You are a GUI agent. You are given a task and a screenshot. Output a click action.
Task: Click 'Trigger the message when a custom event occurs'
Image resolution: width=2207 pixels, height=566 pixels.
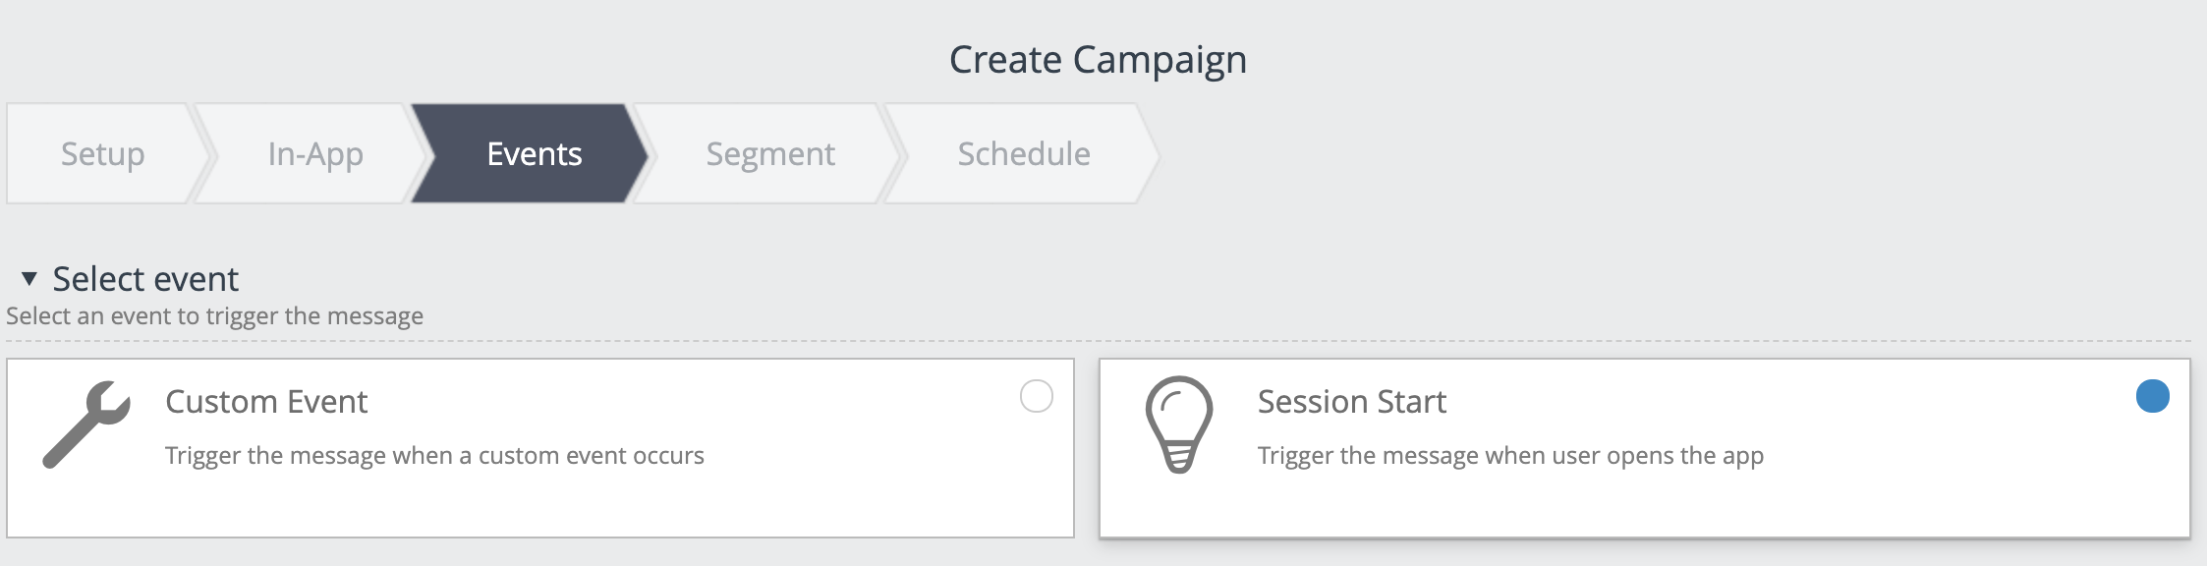[x=434, y=456]
